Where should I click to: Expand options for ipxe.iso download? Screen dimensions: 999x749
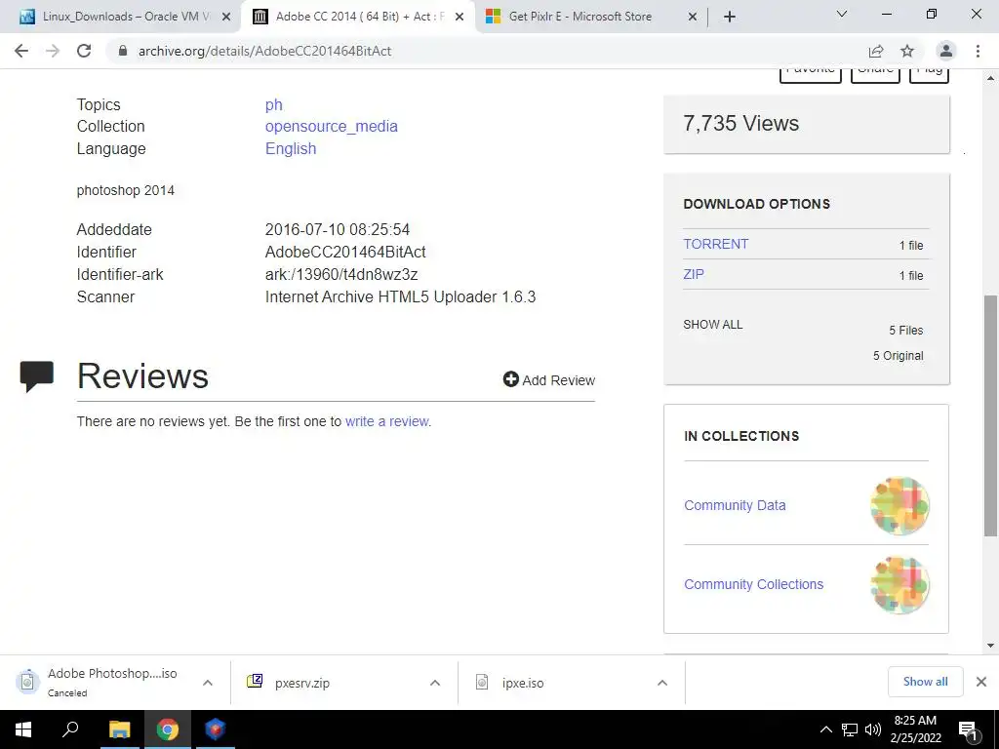662,683
